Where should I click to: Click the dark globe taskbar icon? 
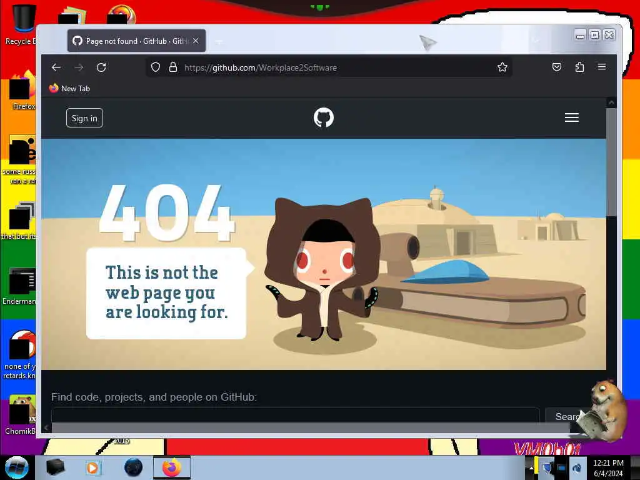tap(134, 467)
